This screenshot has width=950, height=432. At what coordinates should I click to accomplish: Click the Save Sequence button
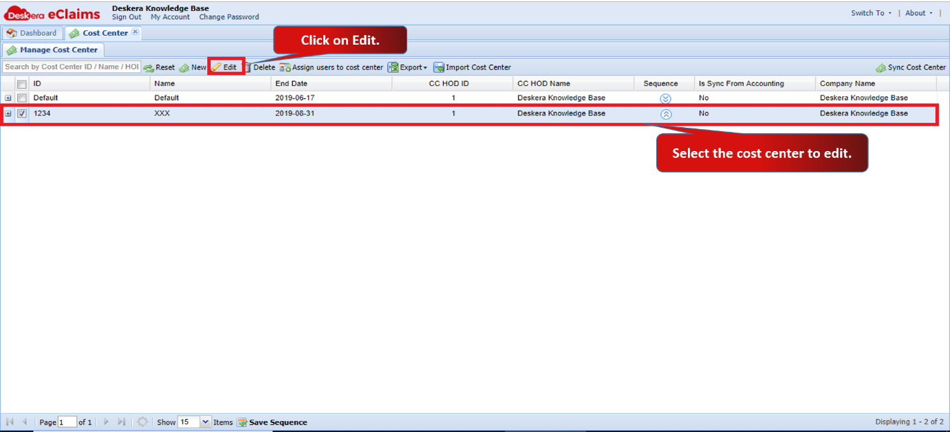(272, 422)
